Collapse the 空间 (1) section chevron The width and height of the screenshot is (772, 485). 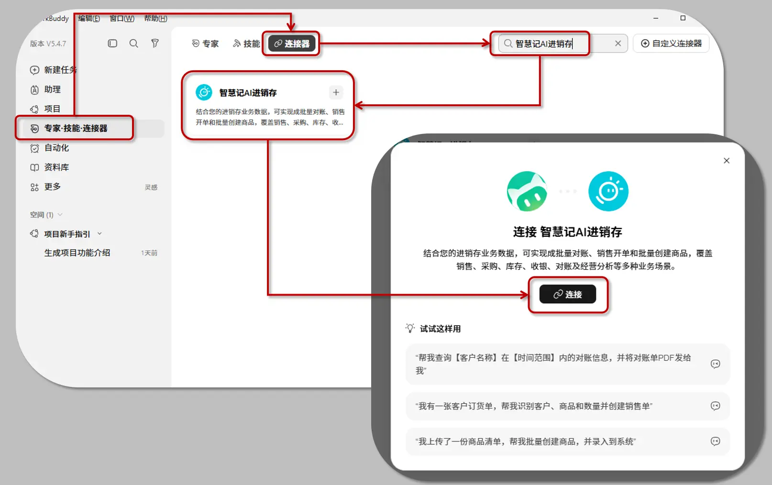pyautogui.click(x=60, y=215)
